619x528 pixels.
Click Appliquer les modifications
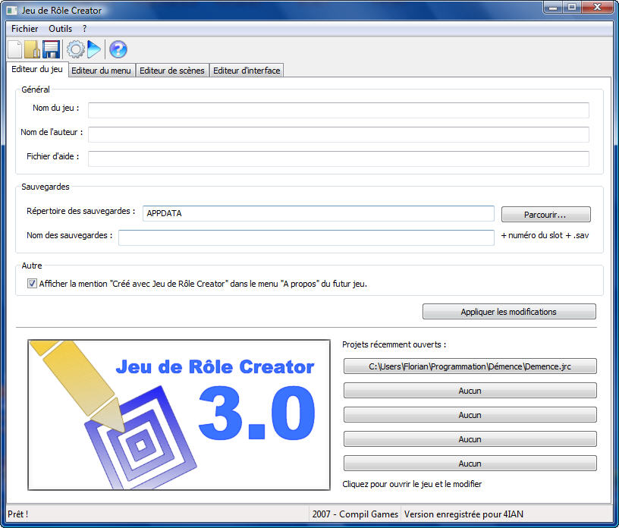click(x=509, y=312)
